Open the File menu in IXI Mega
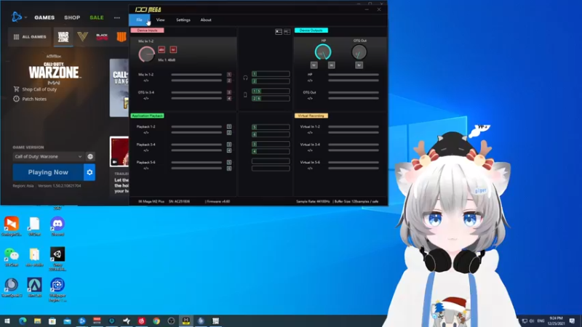The height and width of the screenshot is (327, 582). [139, 20]
